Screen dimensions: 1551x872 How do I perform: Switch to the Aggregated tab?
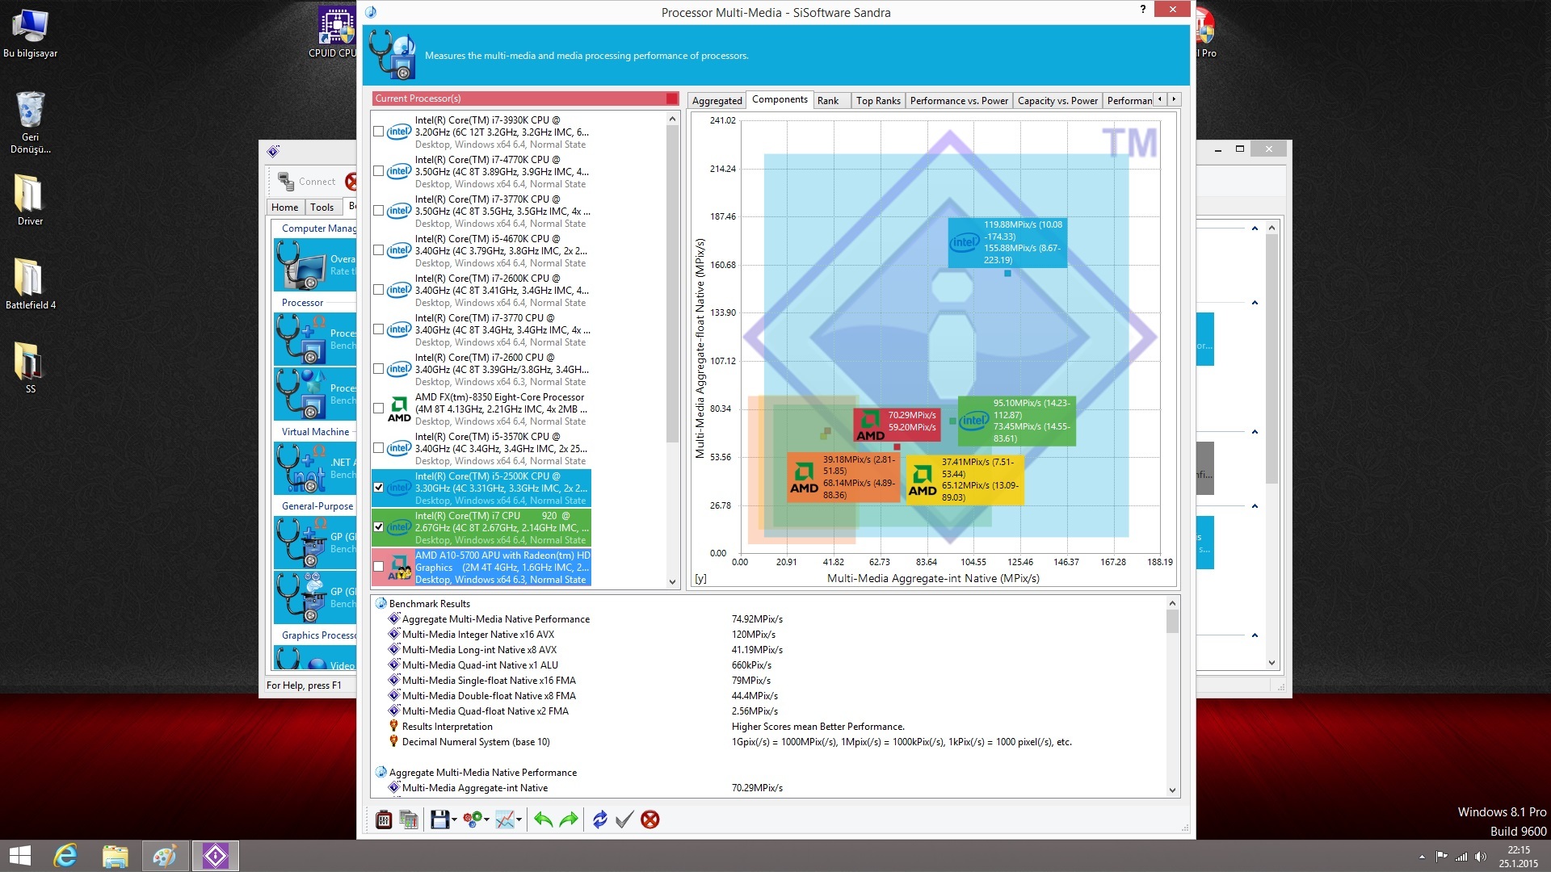pos(717,101)
